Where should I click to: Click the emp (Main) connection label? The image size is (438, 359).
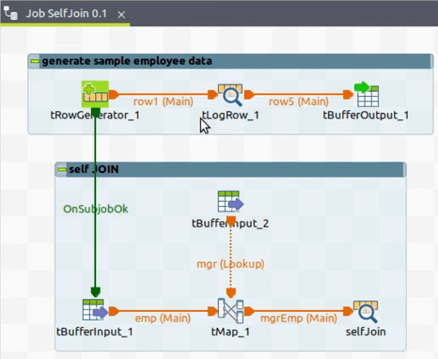pos(163,319)
